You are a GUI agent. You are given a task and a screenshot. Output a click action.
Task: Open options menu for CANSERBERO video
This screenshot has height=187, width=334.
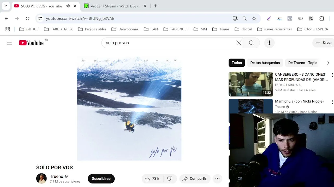[x=332, y=75]
